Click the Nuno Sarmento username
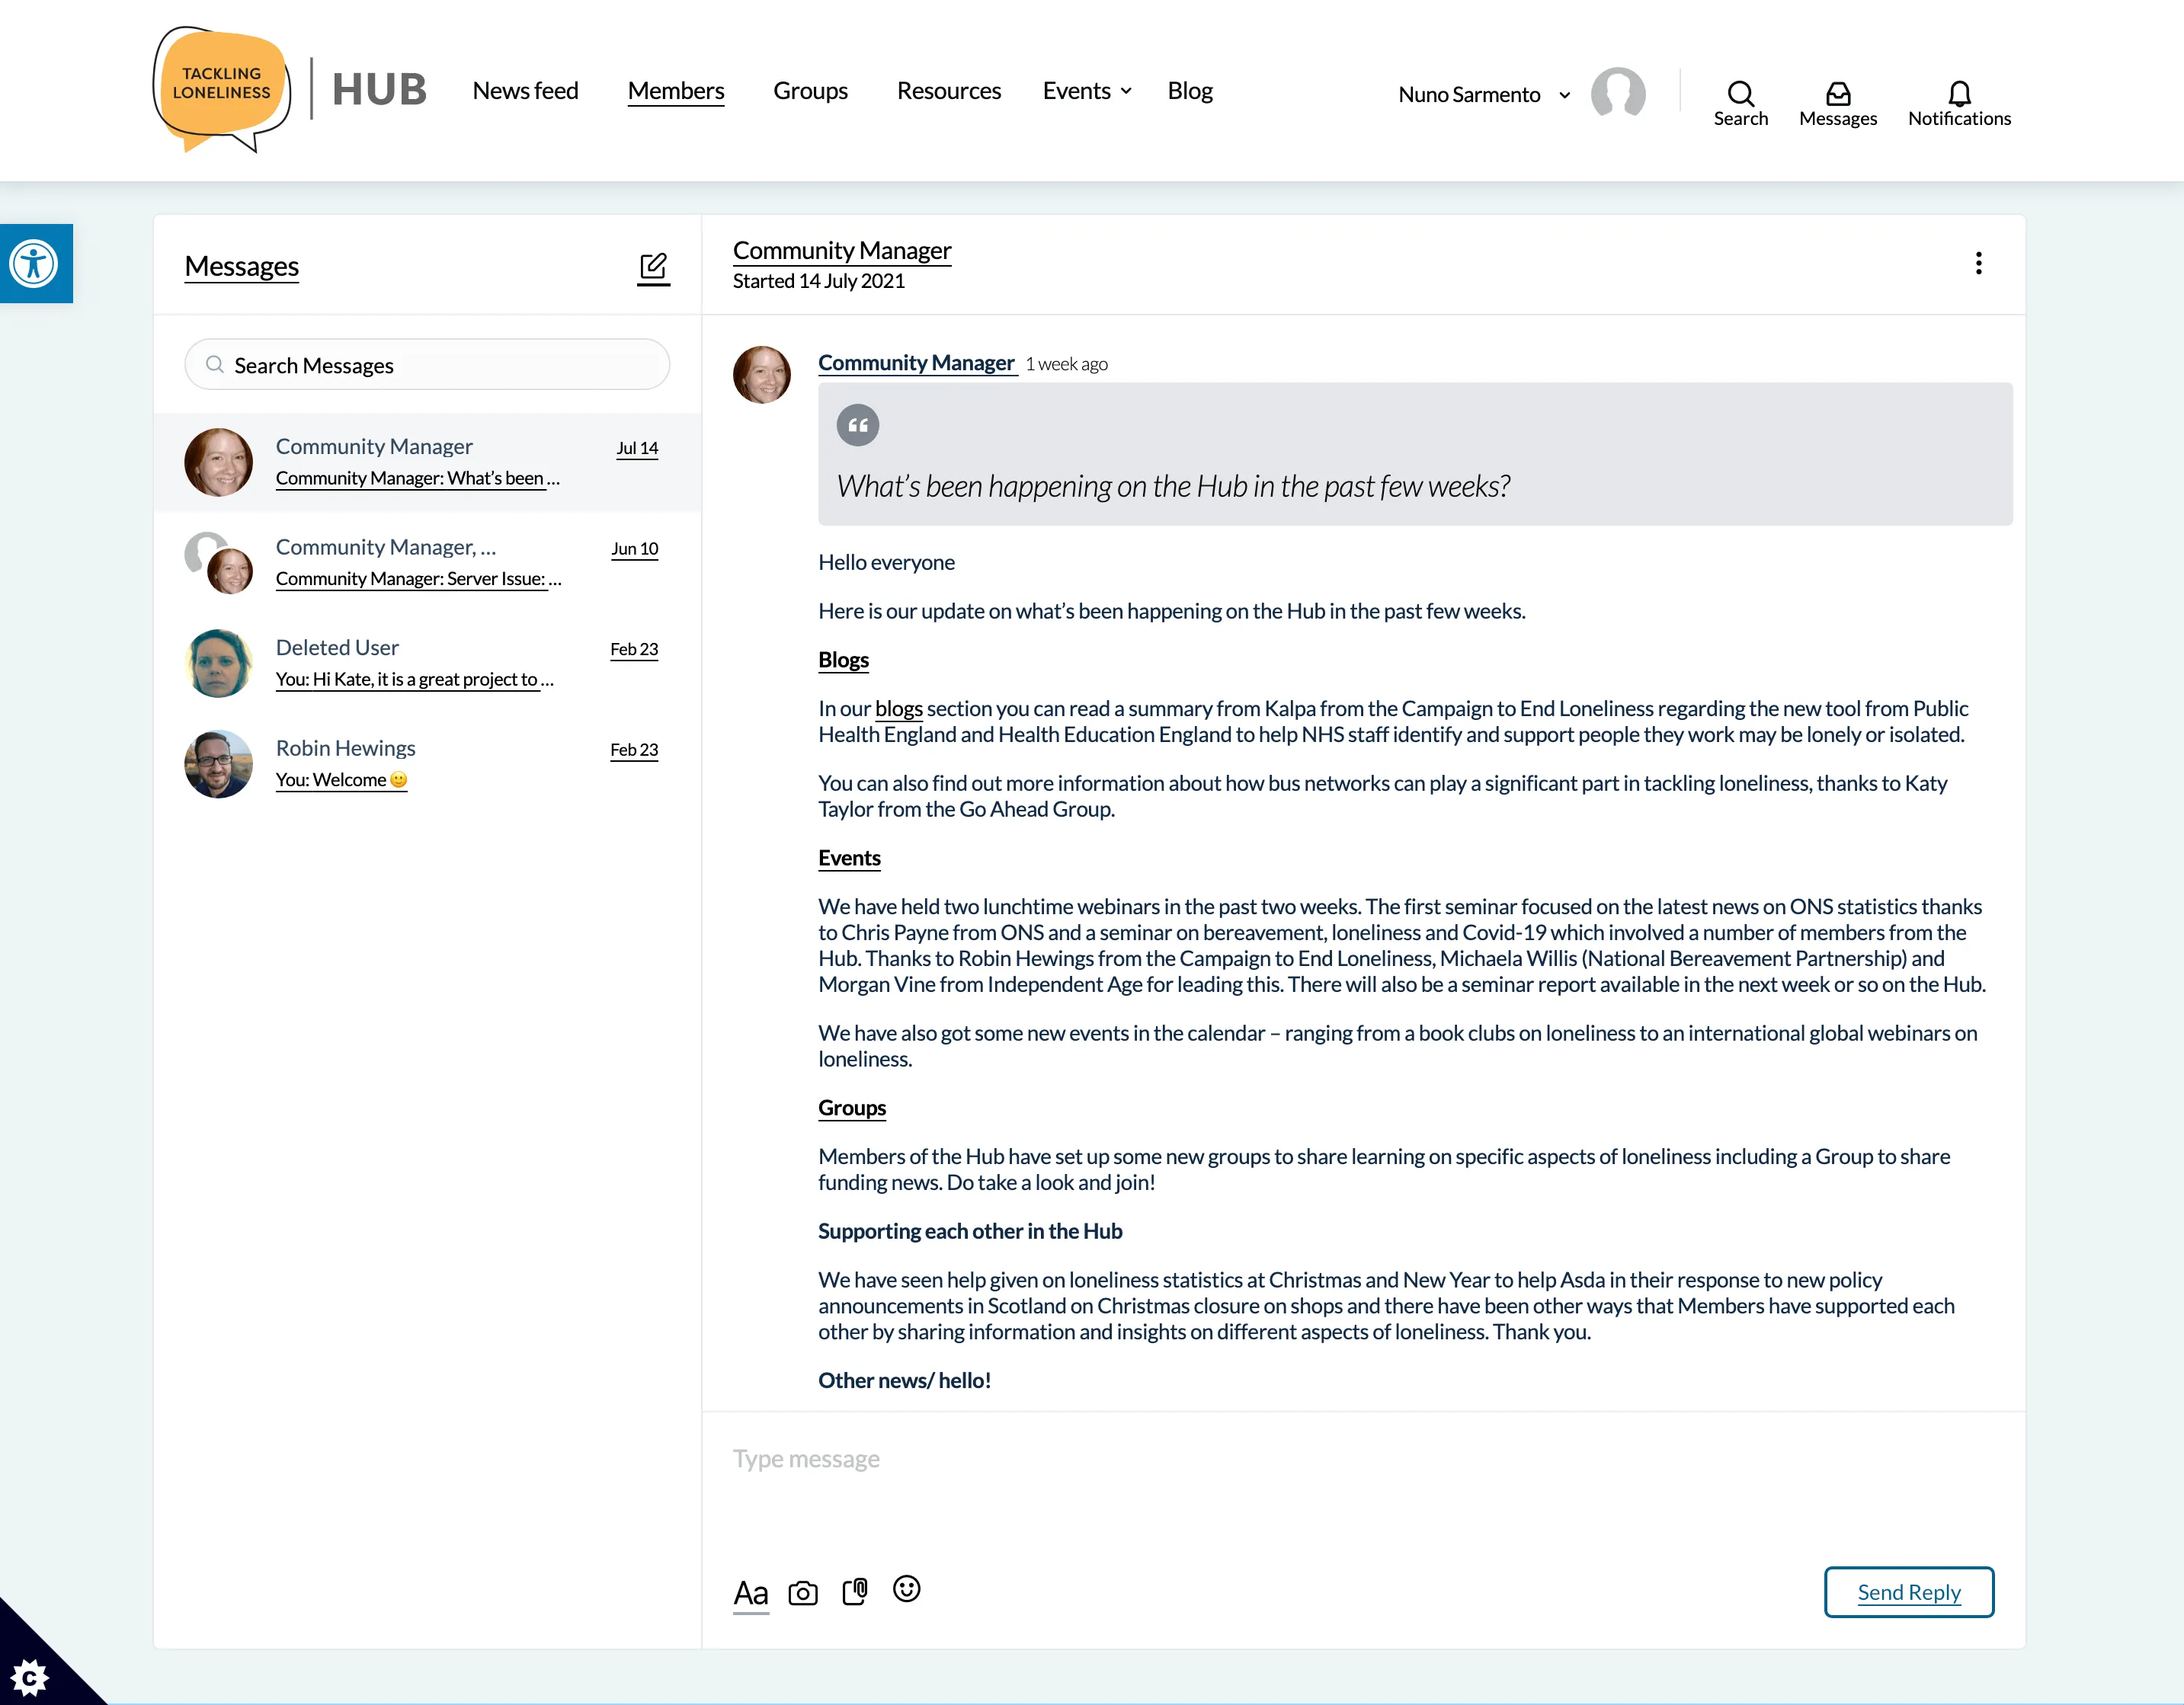Screen dimensions: 2184x1705 click(1469, 95)
